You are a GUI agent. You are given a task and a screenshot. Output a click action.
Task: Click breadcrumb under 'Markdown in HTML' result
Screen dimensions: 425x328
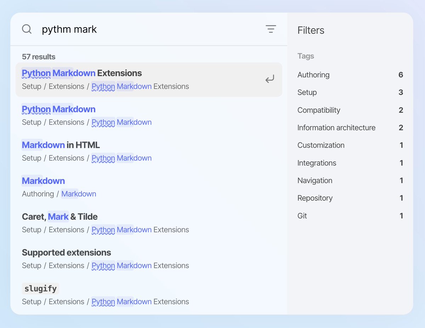87,158
